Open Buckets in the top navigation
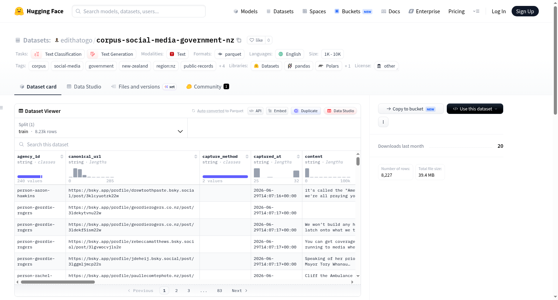 [x=353, y=11]
